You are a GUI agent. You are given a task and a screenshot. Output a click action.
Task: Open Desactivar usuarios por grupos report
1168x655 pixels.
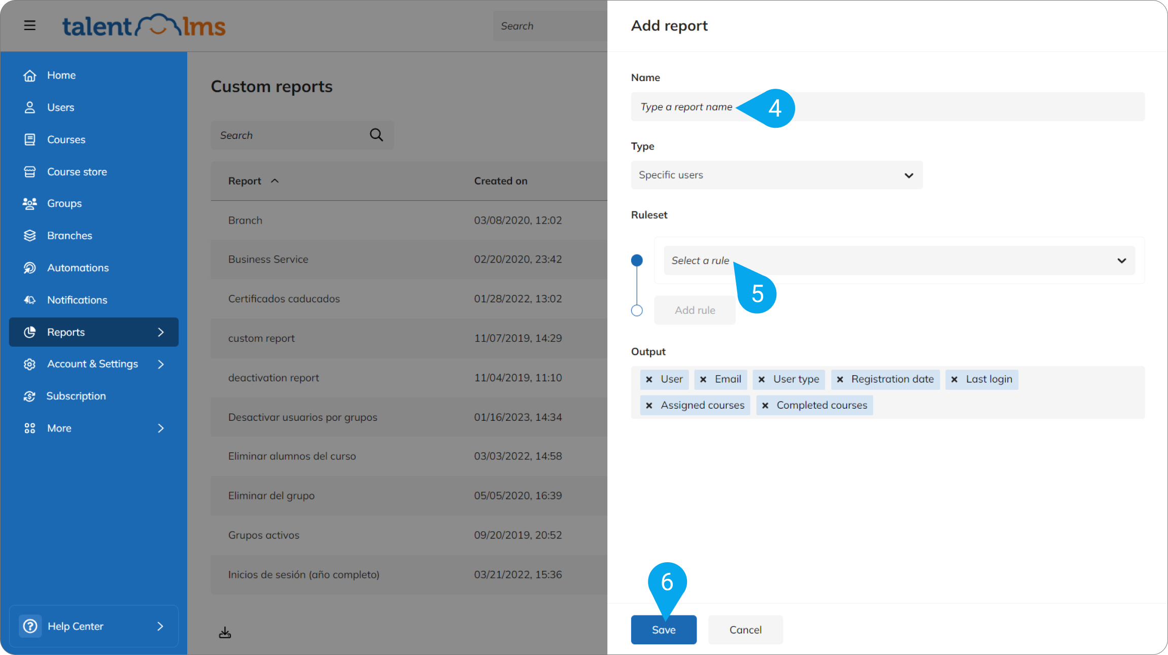click(x=409, y=417)
